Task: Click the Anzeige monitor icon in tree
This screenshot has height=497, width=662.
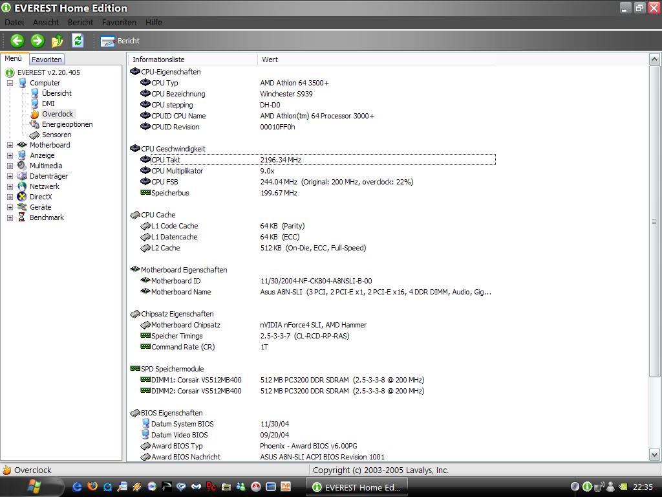Action: pyautogui.click(x=22, y=155)
